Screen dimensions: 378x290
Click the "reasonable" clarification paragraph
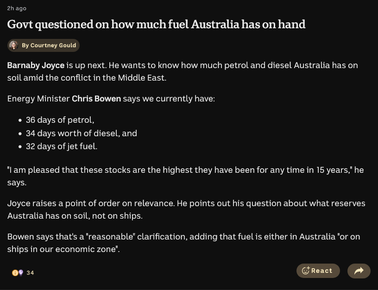click(183, 237)
